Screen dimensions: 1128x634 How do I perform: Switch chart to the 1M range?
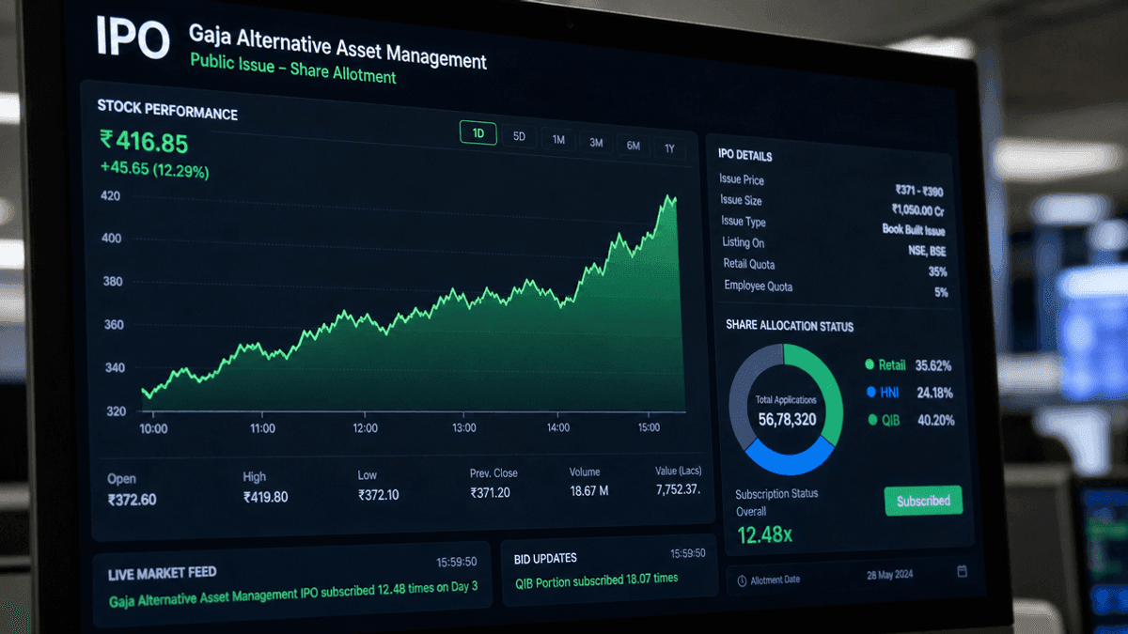pos(558,140)
